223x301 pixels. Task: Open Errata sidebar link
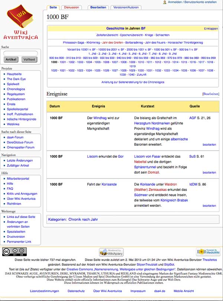(11, 104)
